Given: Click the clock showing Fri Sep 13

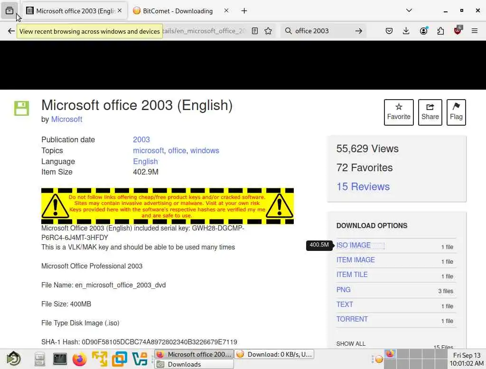Looking at the screenshot, I should coord(467,359).
